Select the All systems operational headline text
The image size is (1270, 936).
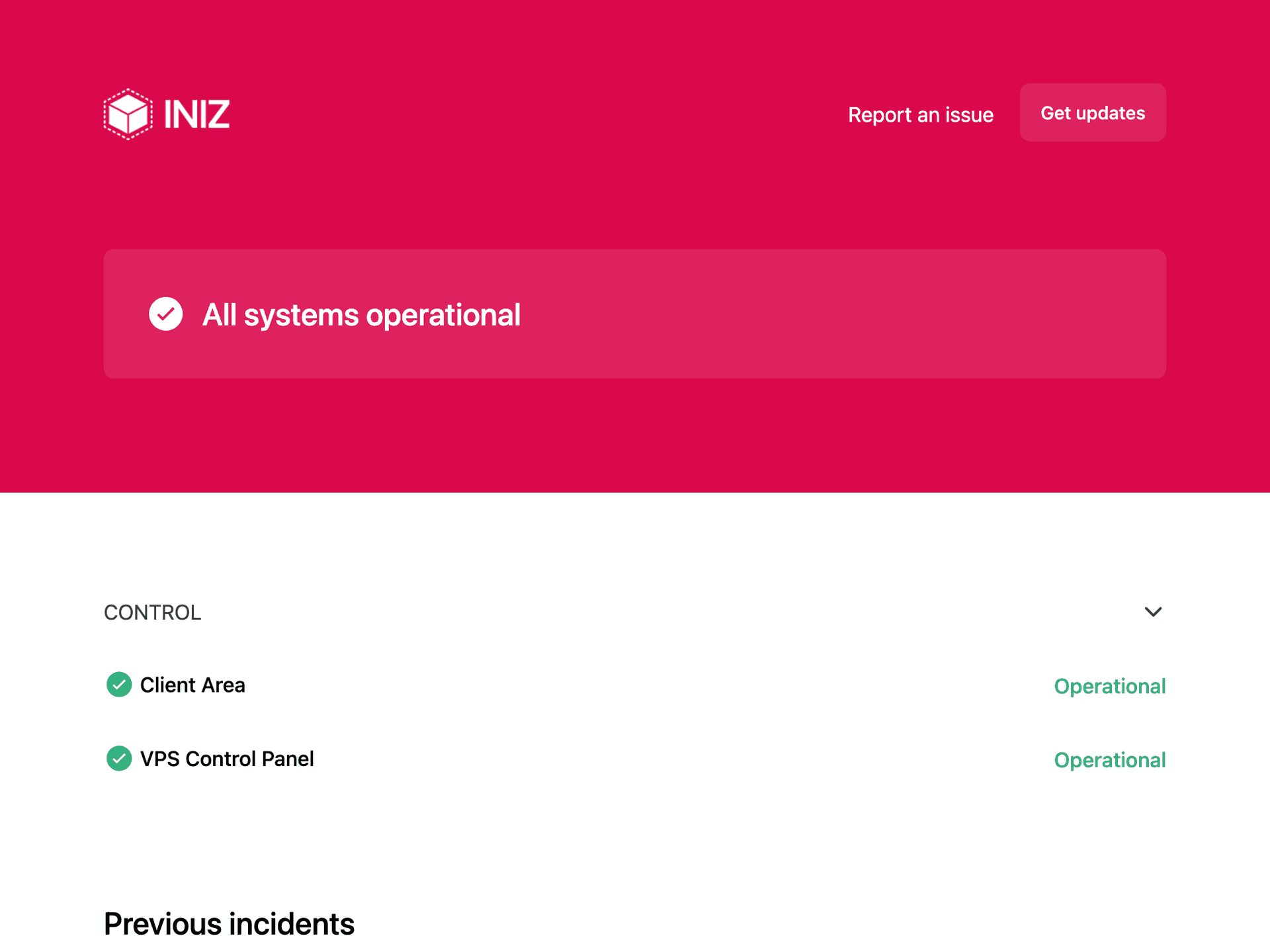click(x=361, y=315)
